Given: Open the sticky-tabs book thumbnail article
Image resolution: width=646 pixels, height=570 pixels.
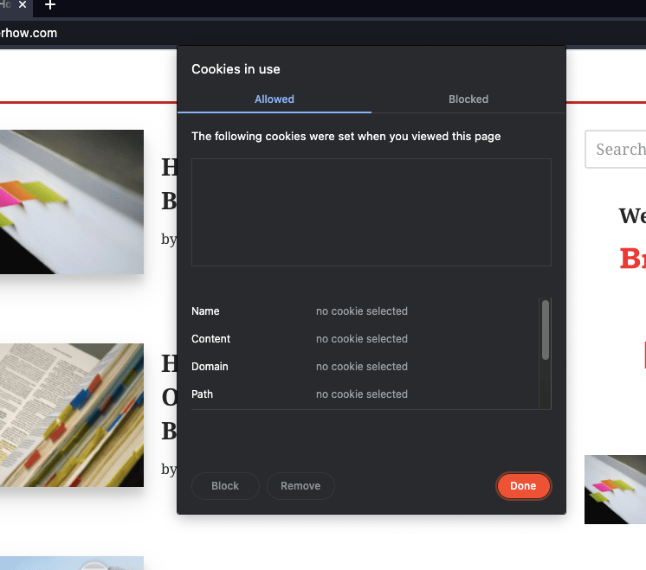Looking at the screenshot, I should coord(72,202).
